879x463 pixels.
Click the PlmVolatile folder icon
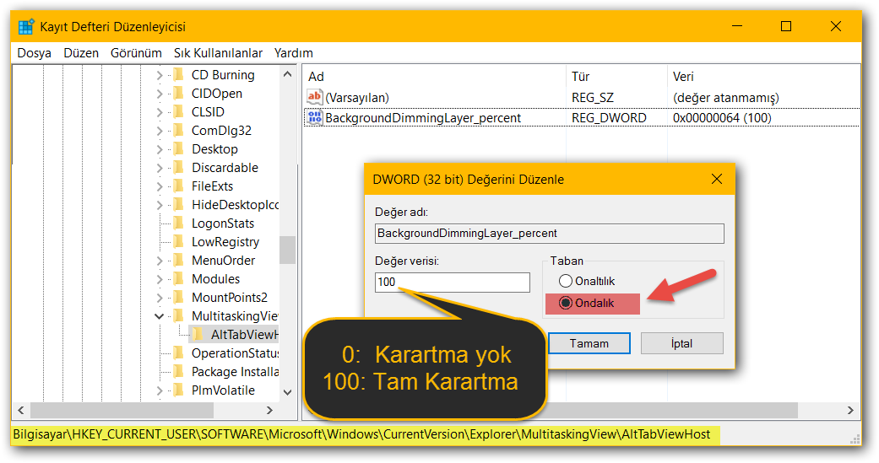click(179, 390)
